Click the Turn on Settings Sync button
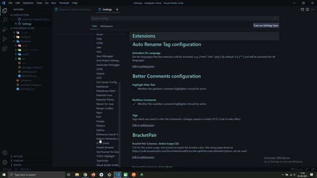 [266, 25]
